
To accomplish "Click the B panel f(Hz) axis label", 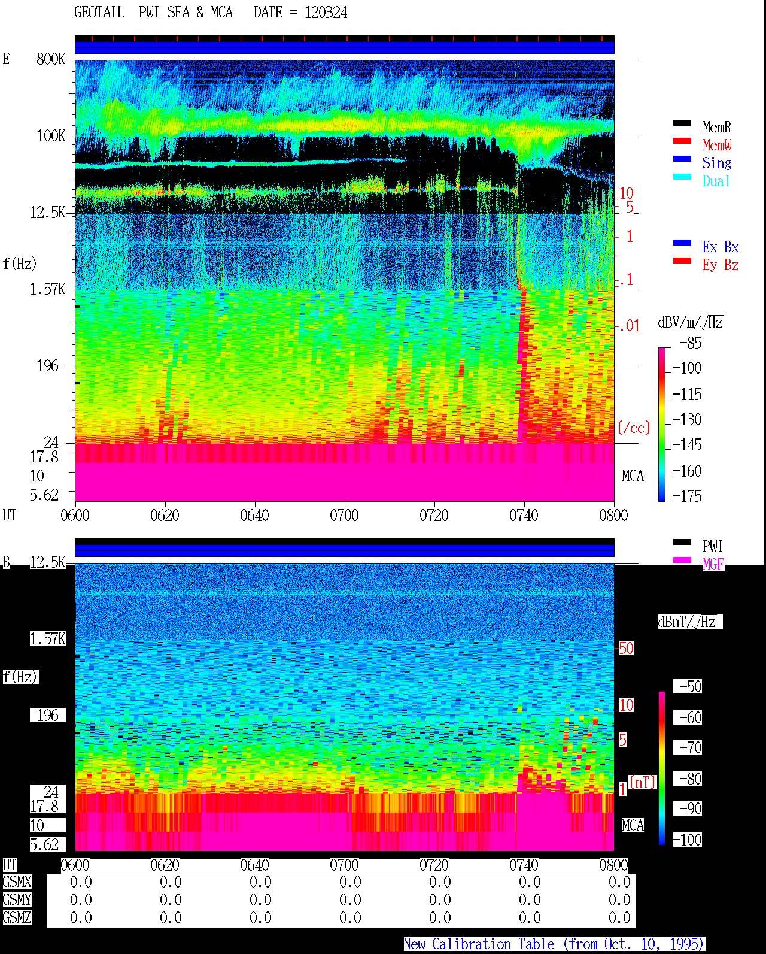I will [x=20, y=677].
